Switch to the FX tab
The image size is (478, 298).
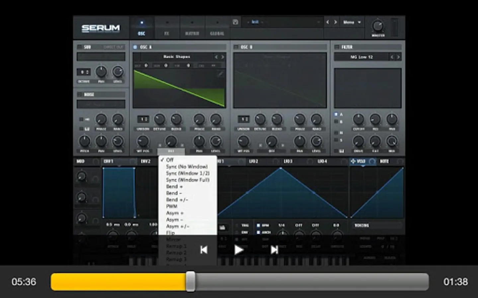coord(167,28)
